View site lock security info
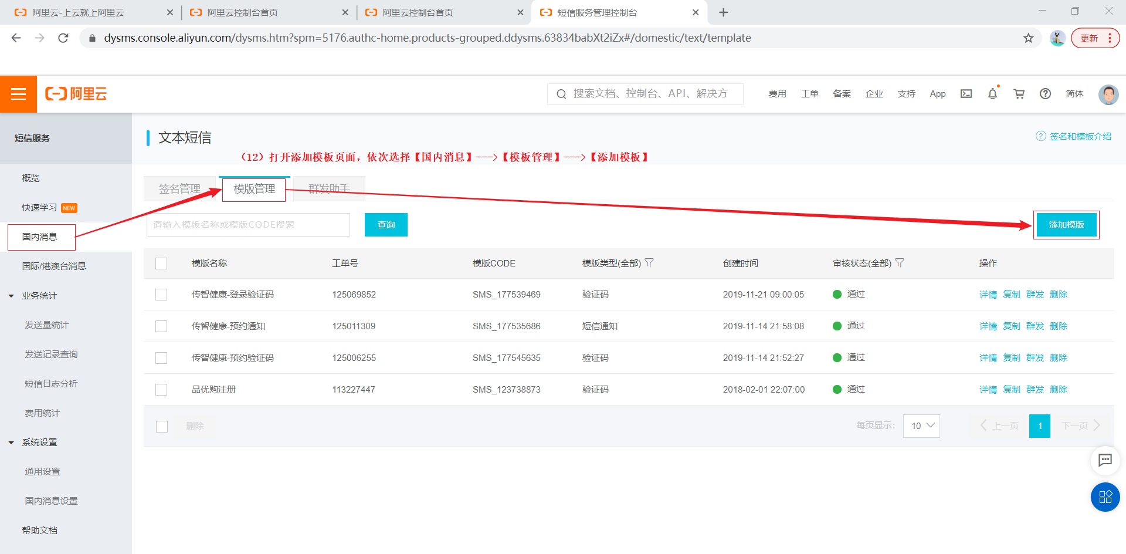Screen dimensions: 1126x554 tap(92, 38)
